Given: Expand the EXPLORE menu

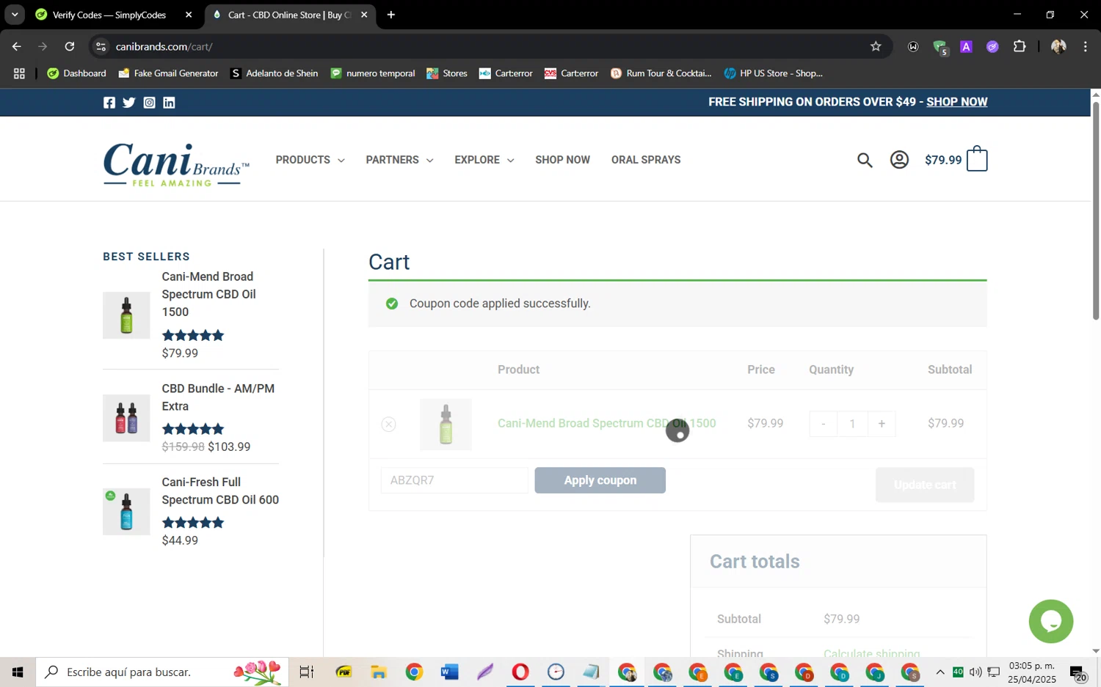Looking at the screenshot, I should (484, 160).
